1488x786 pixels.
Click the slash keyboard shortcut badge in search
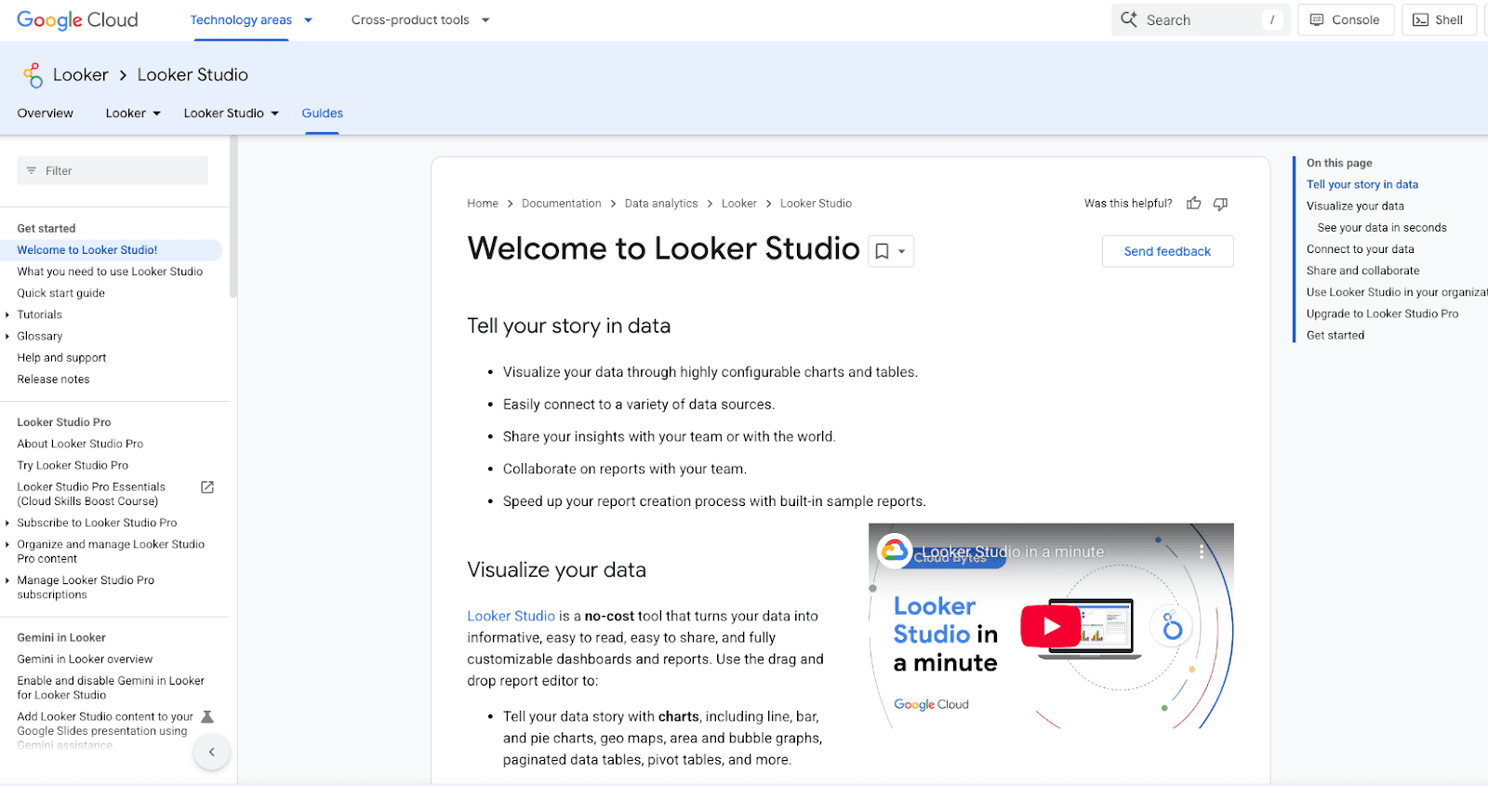(1271, 20)
